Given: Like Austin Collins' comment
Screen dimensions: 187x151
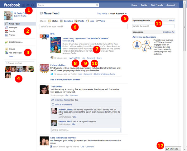Looking at the screenshot, I should (75, 117).
